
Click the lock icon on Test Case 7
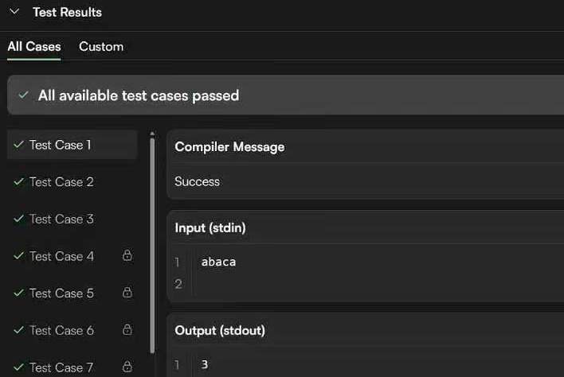pos(127,367)
